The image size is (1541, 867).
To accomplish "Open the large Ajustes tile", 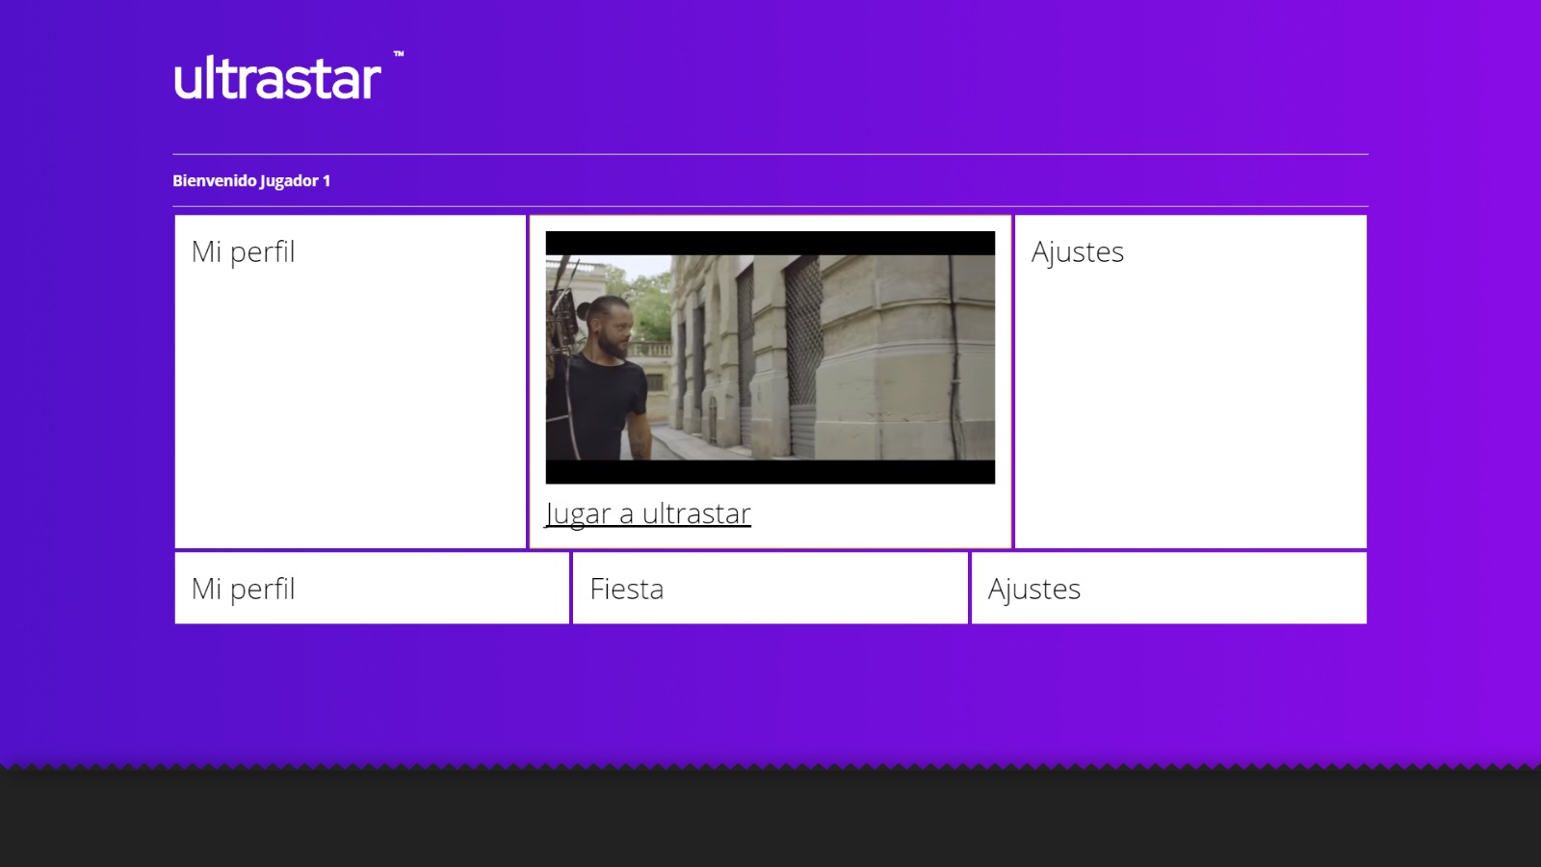I will click(x=1190, y=381).
